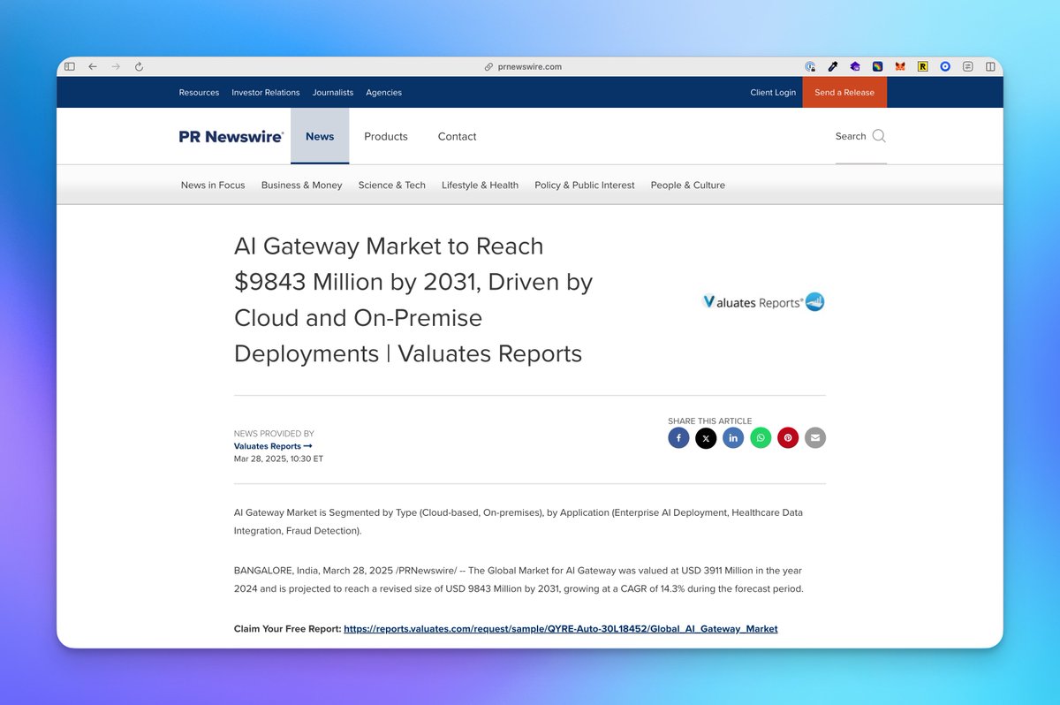This screenshot has width=1060, height=705.
Task: Open the yellow R extension icon
Action: click(x=923, y=66)
